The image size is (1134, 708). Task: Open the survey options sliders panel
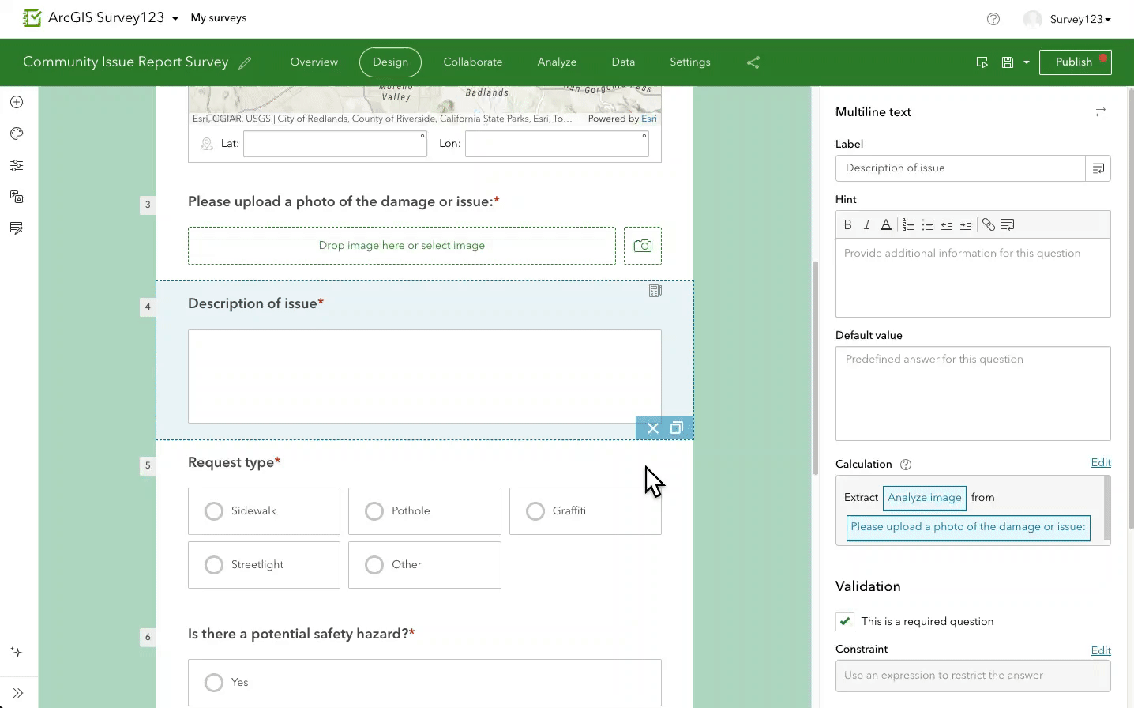coord(16,164)
